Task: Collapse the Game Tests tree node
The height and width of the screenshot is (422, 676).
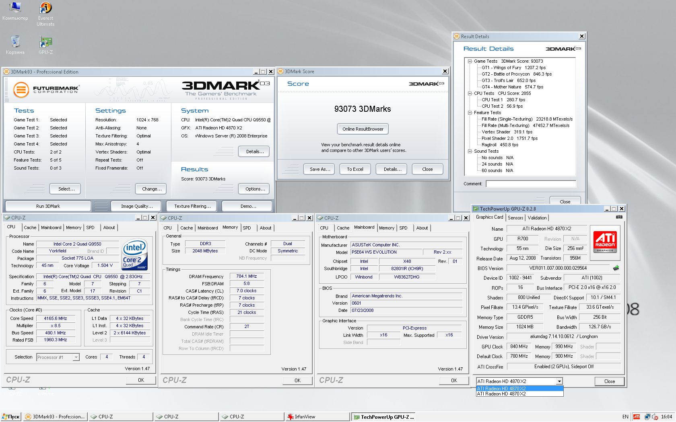Action: pyautogui.click(x=470, y=61)
